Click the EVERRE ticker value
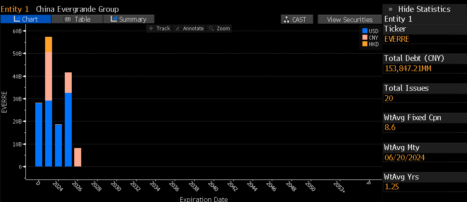This screenshot has width=467, height=202. (397, 39)
